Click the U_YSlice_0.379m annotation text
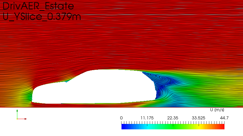Image resolution: width=243 pixels, height=136 pixels. pyautogui.click(x=42, y=17)
